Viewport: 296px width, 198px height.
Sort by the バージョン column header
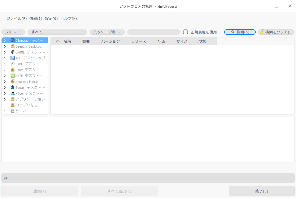click(115, 41)
